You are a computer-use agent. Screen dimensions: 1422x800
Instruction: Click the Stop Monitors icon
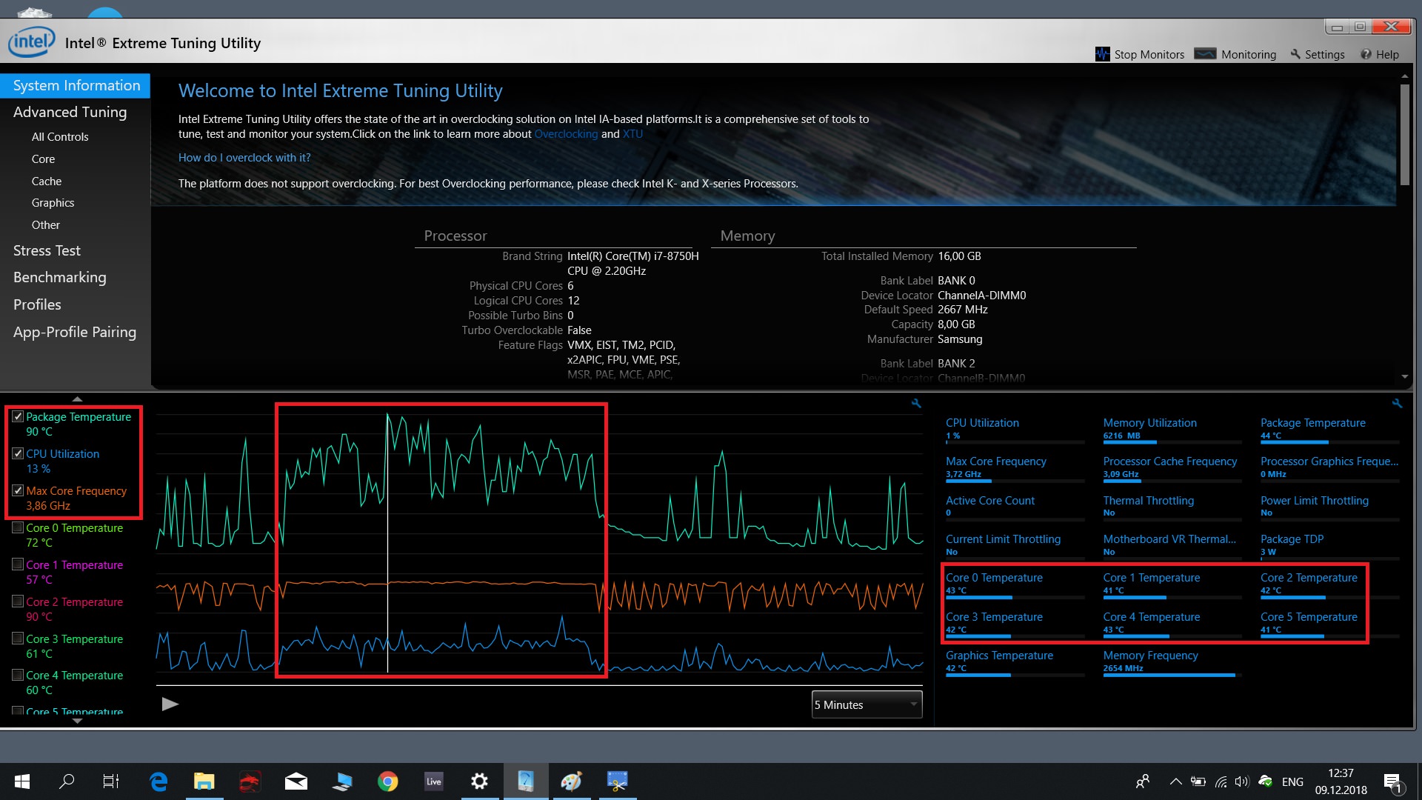point(1102,54)
